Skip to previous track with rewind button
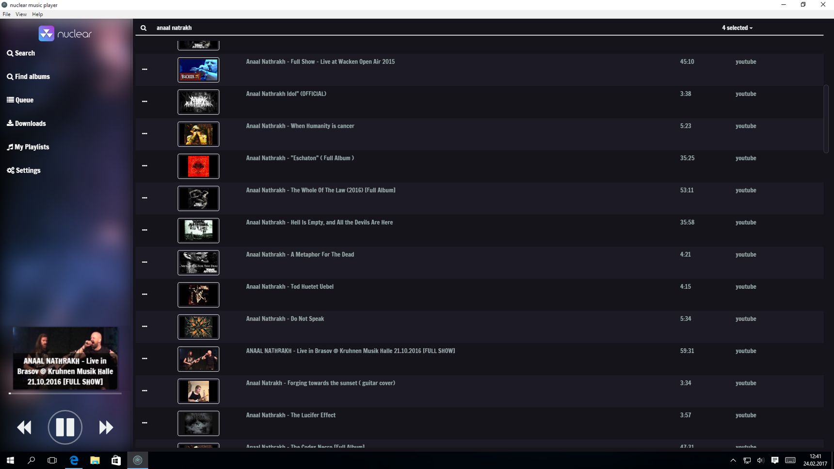 click(x=24, y=427)
